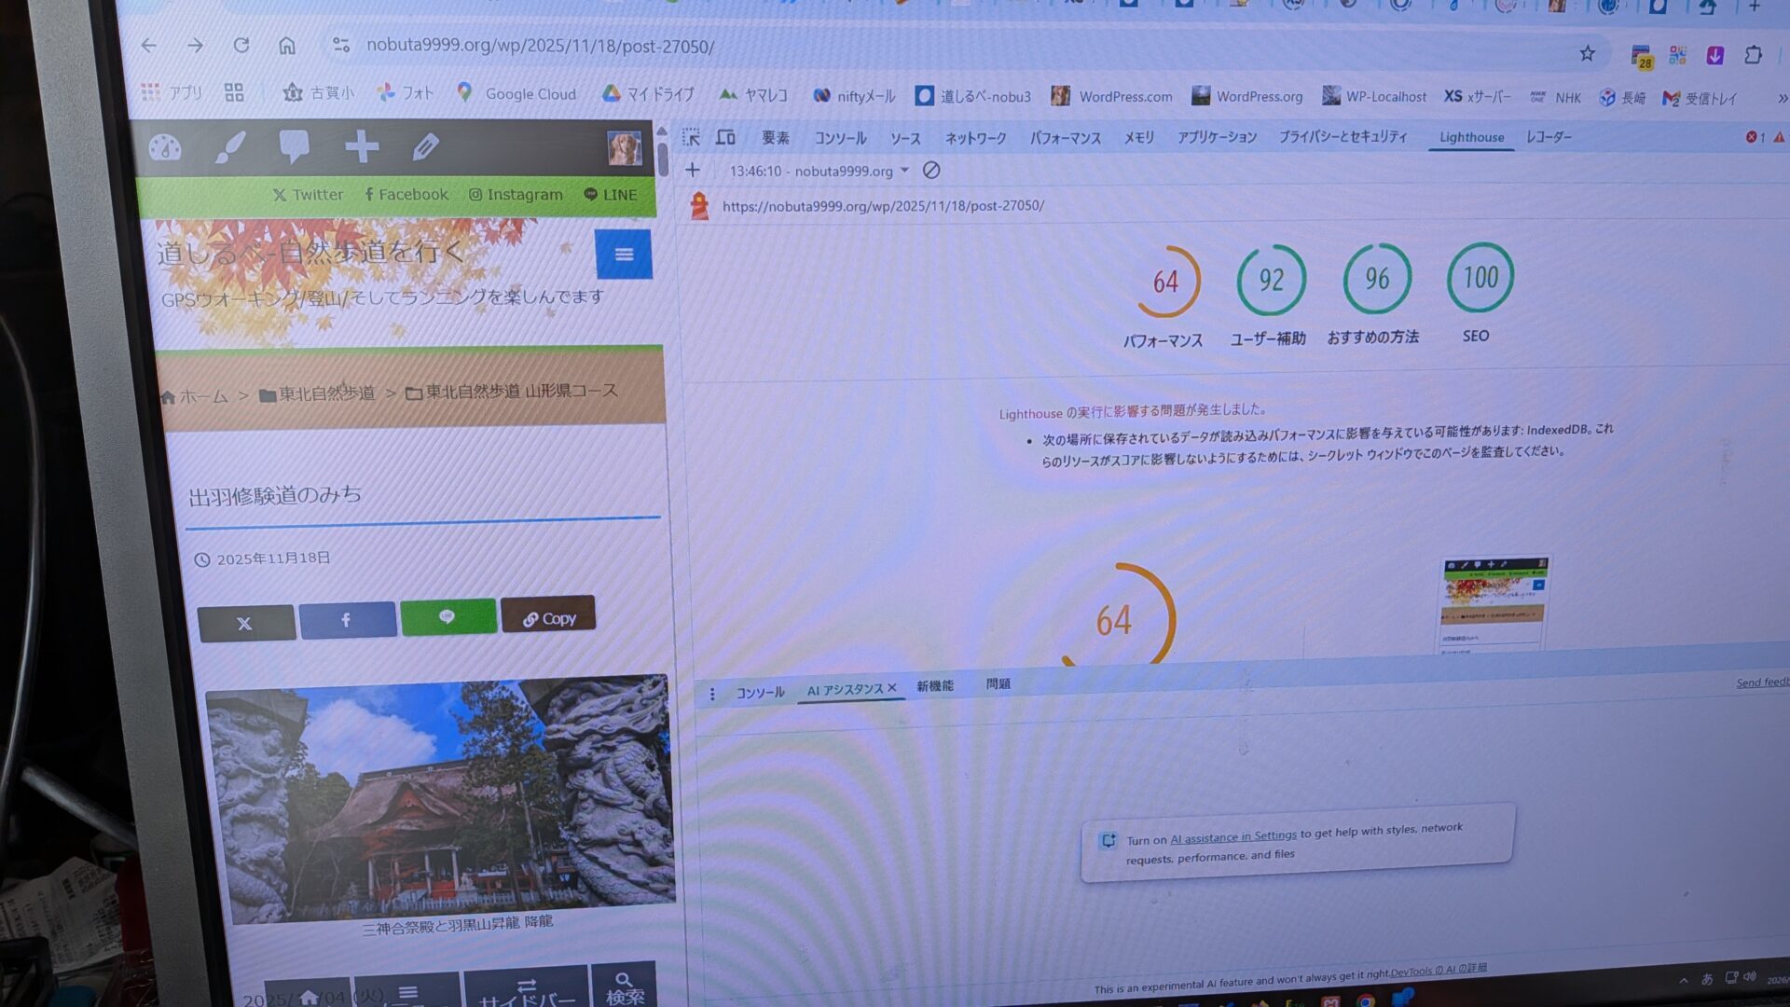The image size is (1790, 1007).
Task: Click the clear all reports icon
Action: (x=930, y=170)
